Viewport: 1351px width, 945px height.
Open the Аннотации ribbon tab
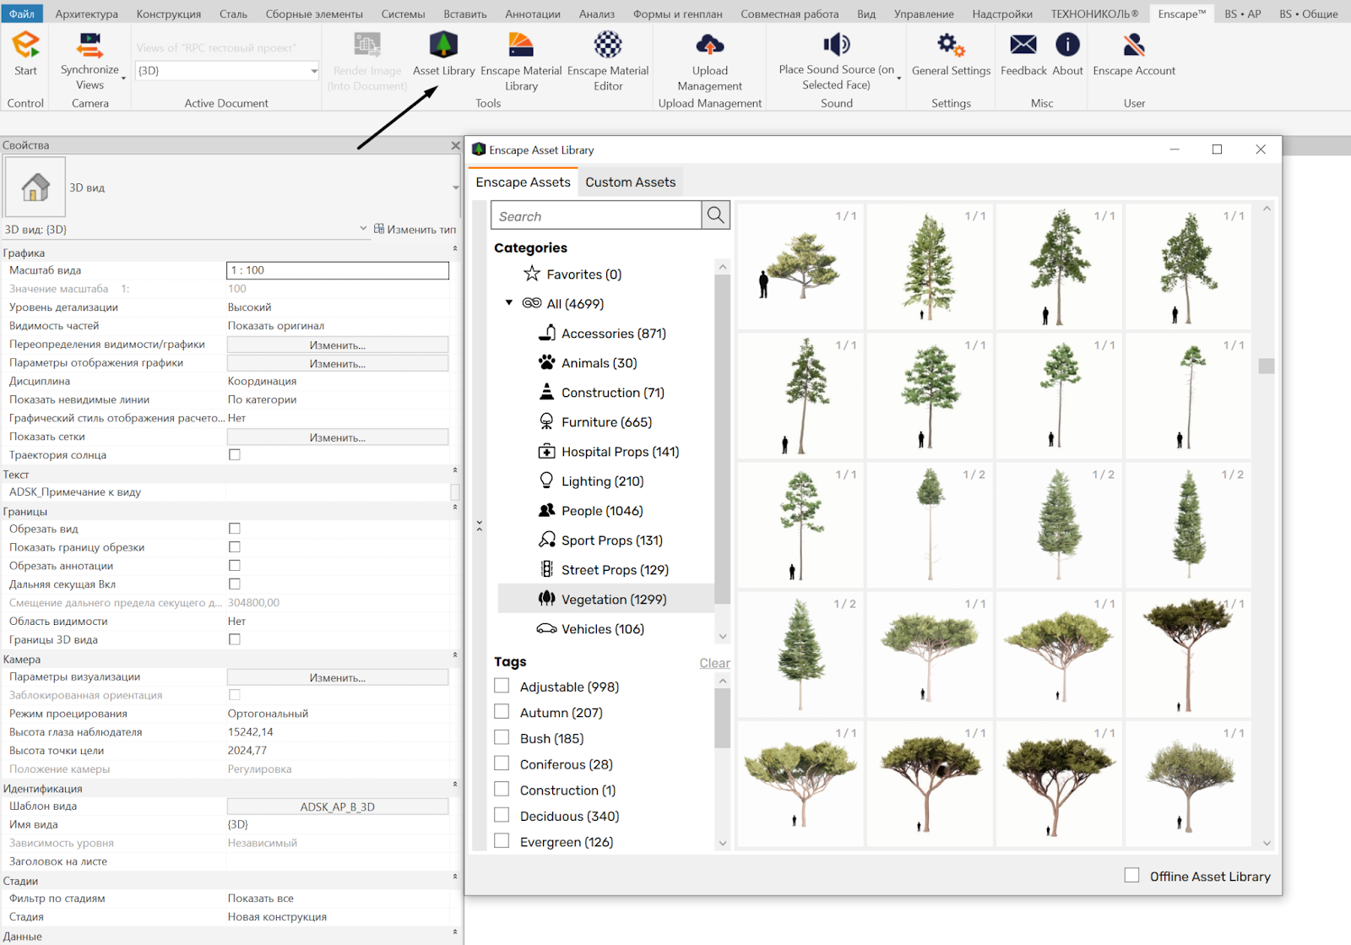[532, 14]
